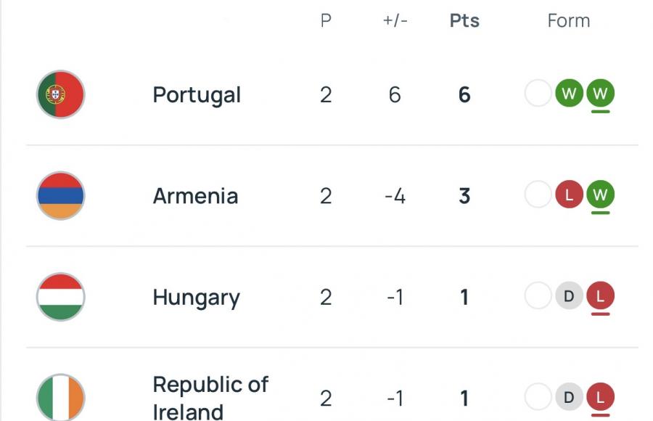Click Armenia's red loss form badge
Screen dimensions: 653x421
(570, 195)
